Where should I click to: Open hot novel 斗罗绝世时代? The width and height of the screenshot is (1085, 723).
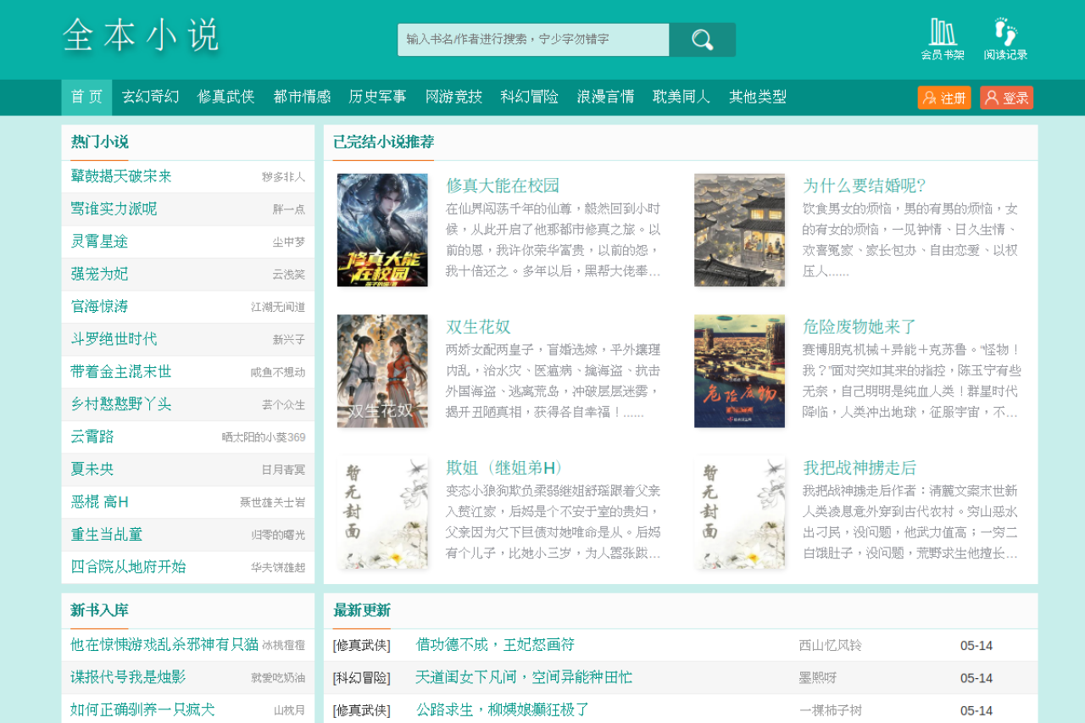click(x=114, y=339)
